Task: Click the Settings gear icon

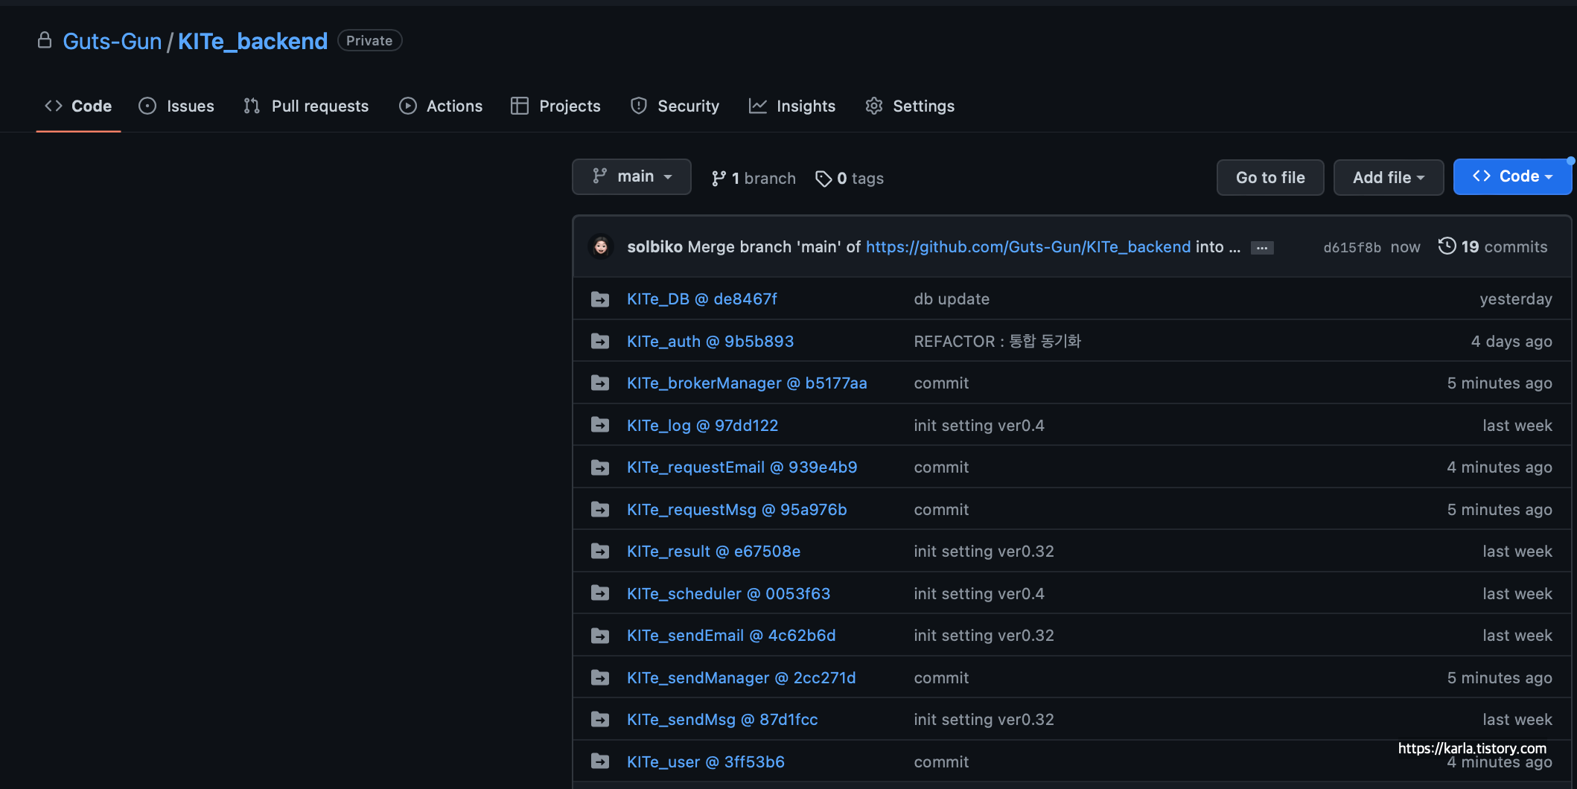Action: point(874,106)
